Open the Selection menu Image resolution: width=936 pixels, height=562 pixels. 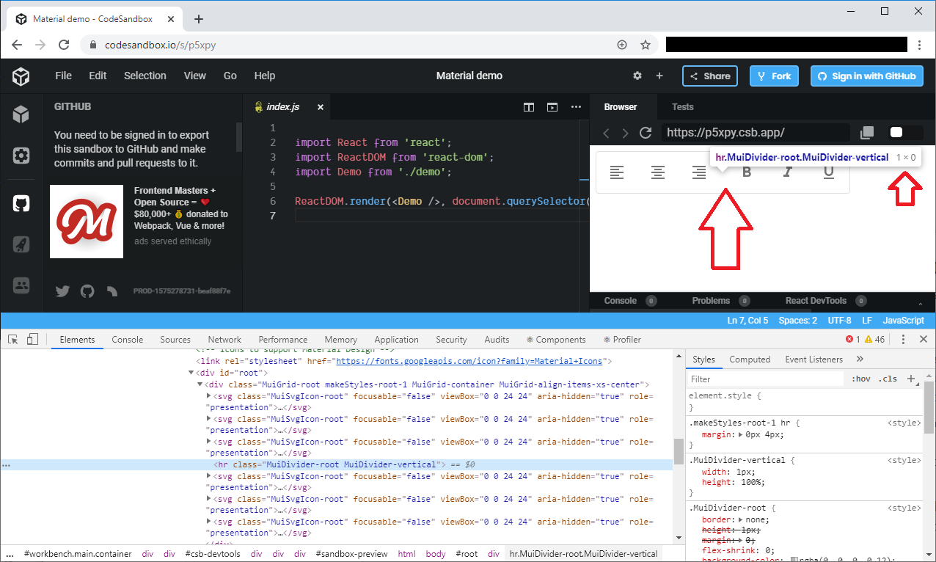click(145, 76)
